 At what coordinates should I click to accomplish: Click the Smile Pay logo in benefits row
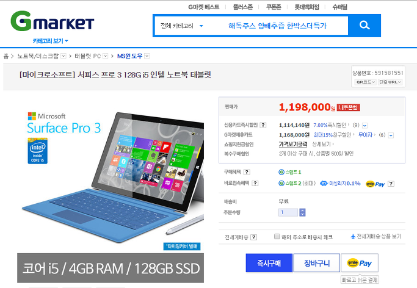(375, 184)
